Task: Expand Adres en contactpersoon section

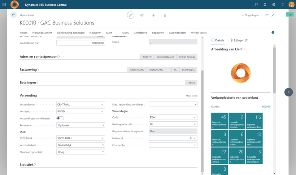Action: click(x=40, y=57)
